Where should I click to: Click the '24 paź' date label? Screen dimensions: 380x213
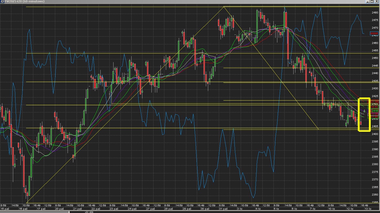(132, 209)
